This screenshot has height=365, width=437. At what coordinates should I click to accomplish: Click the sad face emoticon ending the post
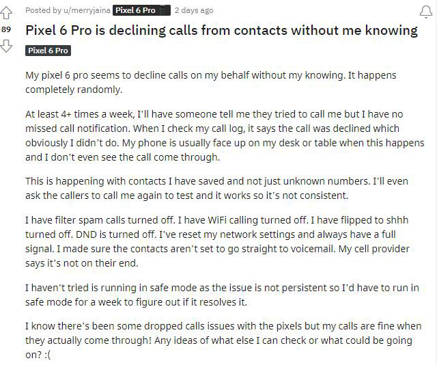tap(46, 355)
